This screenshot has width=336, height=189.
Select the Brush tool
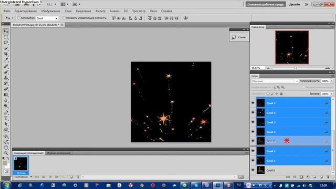(6, 72)
